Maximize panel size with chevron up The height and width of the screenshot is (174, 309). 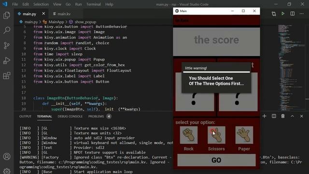click(292, 116)
